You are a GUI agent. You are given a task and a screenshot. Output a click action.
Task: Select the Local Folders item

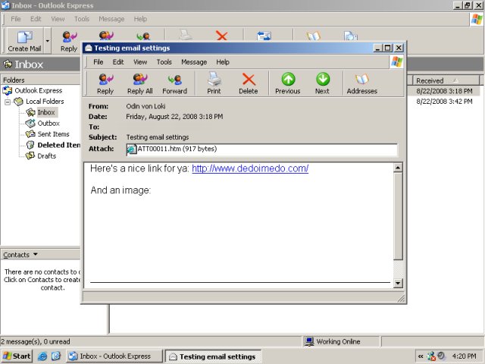click(x=45, y=102)
